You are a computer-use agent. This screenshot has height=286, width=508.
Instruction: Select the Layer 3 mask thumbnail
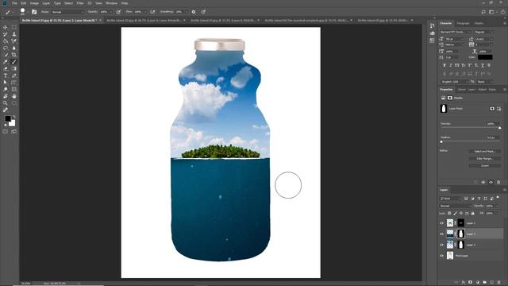pos(460,234)
